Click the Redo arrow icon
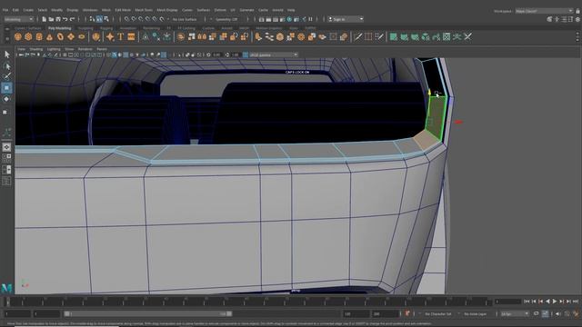The height and width of the screenshot is (327, 582). pyautogui.click(x=73, y=19)
